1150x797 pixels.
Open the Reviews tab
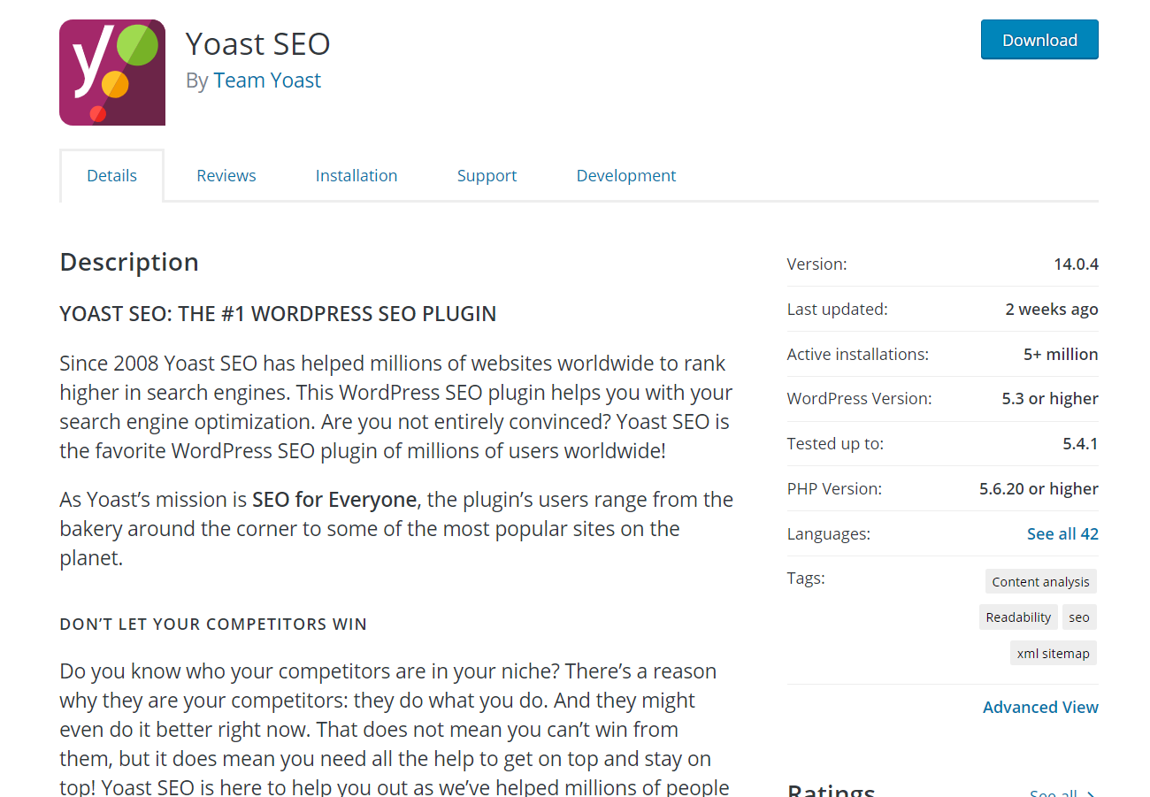pos(226,175)
